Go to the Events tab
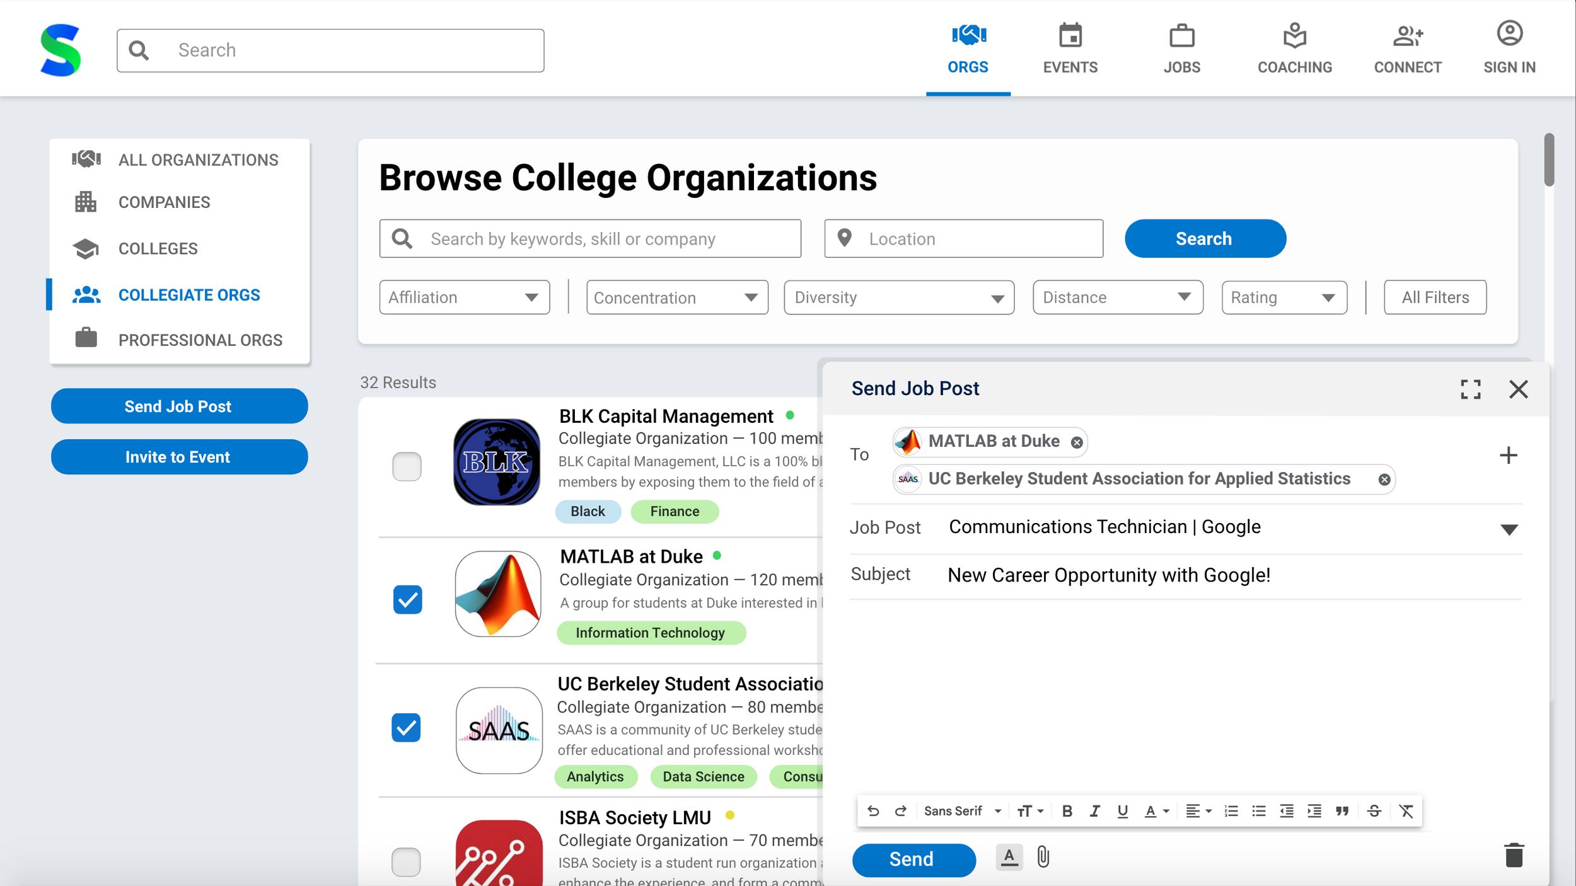The image size is (1576, 886). pyautogui.click(x=1070, y=49)
